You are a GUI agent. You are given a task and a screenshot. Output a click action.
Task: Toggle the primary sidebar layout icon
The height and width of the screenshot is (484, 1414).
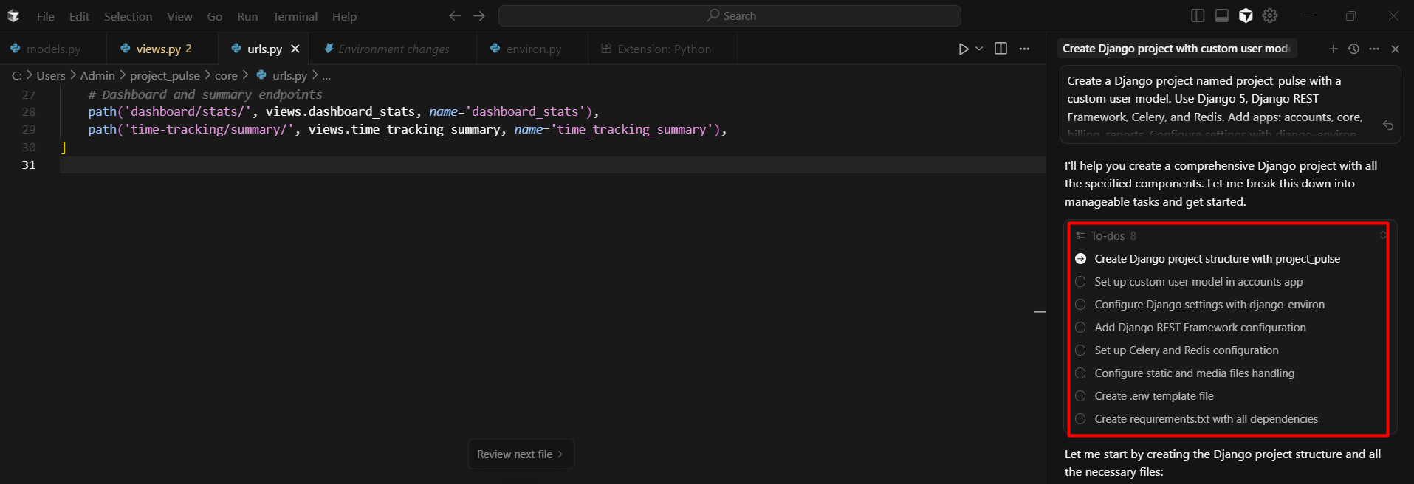click(1198, 15)
